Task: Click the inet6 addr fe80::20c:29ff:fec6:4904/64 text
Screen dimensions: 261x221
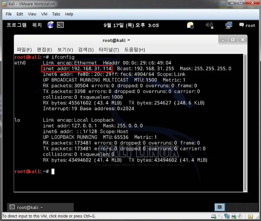Action: click(99, 74)
